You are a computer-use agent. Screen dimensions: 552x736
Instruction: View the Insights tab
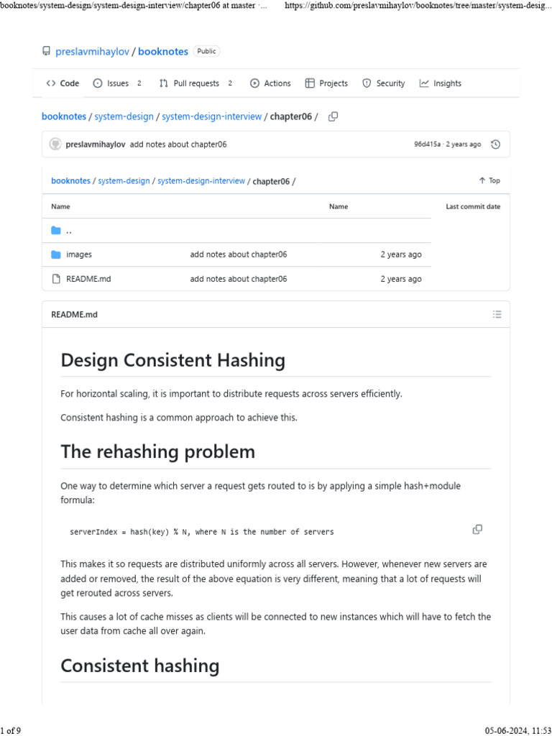coord(441,83)
